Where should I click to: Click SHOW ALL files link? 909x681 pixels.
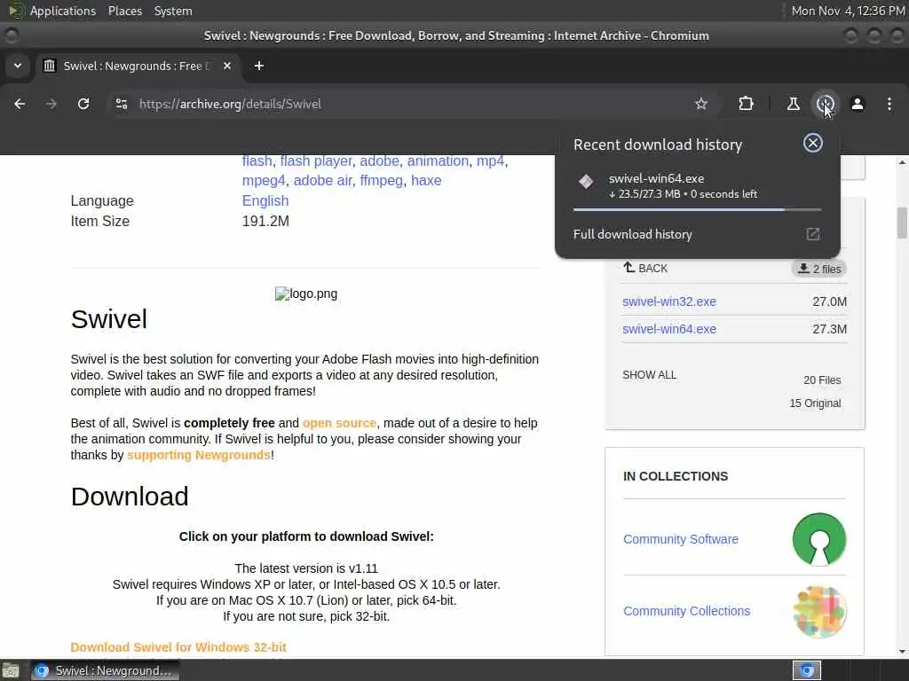(x=649, y=375)
